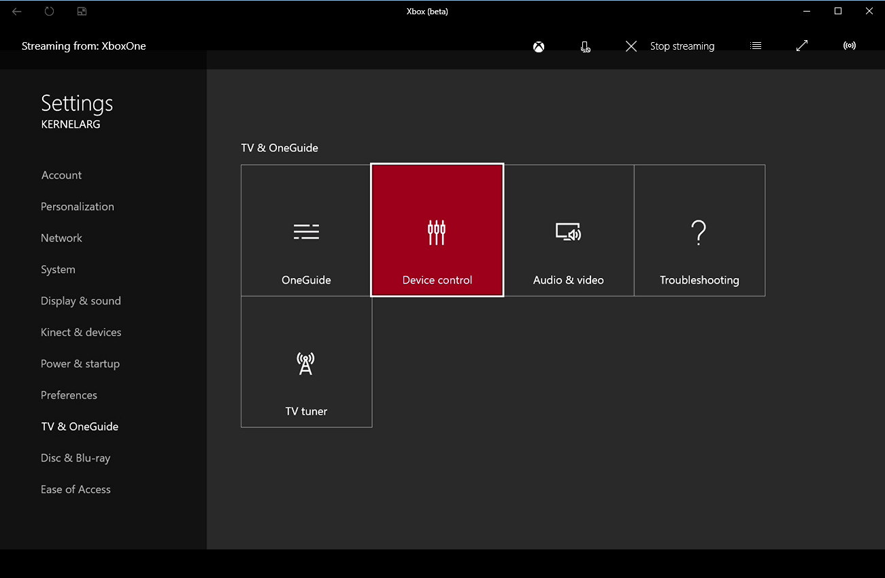Click the picture-in-picture icon
This screenshot has width=885, height=578.
[82, 11]
